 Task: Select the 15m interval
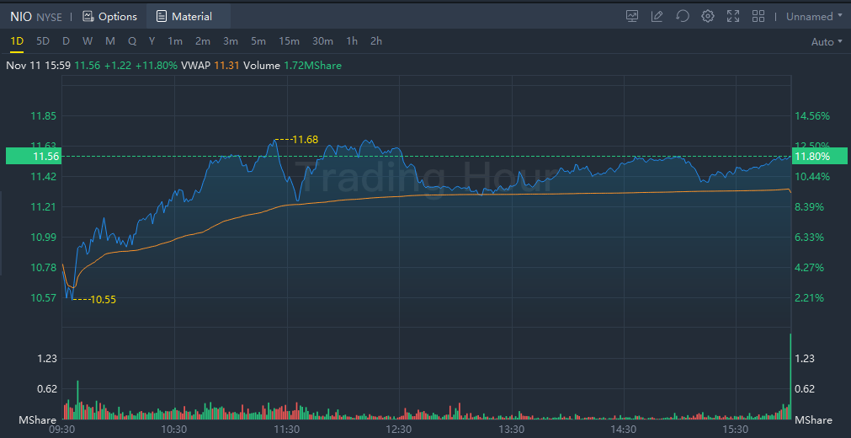pyautogui.click(x=289, y=41)
